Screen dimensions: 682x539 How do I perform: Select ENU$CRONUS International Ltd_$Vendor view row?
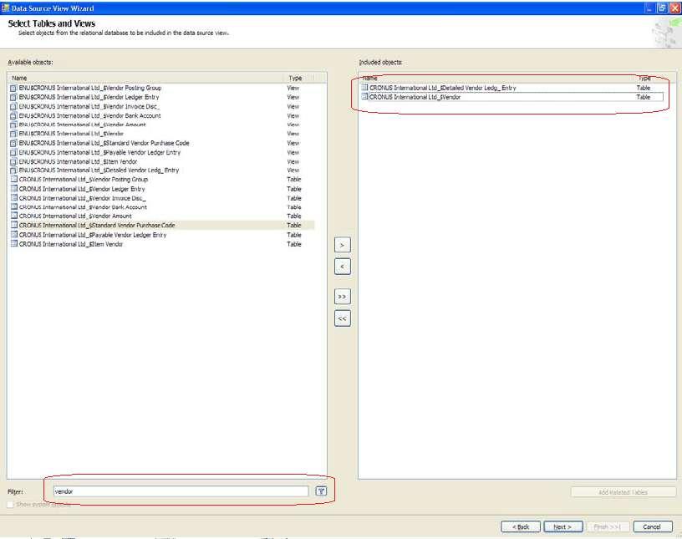[162, 134]
